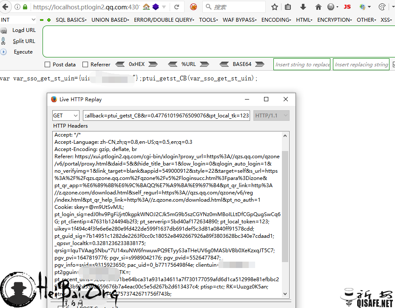Click the Accept-Language header line
The height and width of the screenshot is (308, 395).
(123, 142)
